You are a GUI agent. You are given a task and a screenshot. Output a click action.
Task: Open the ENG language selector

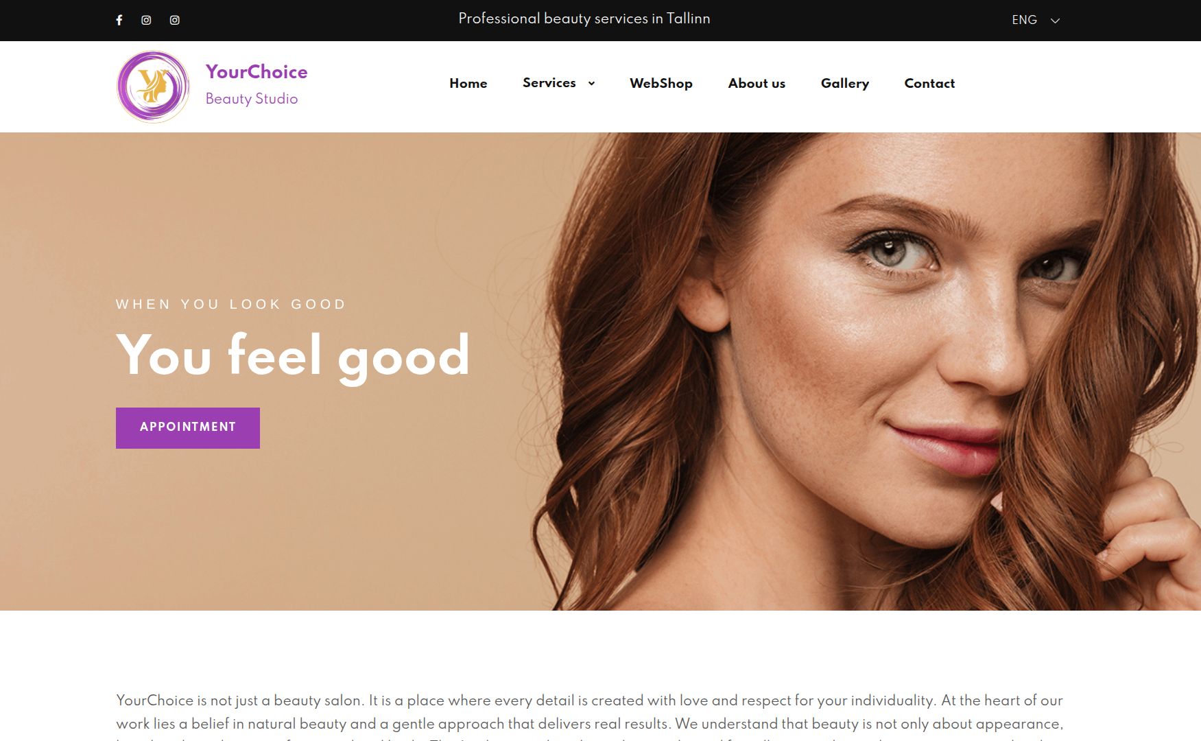click(1036, 20)
